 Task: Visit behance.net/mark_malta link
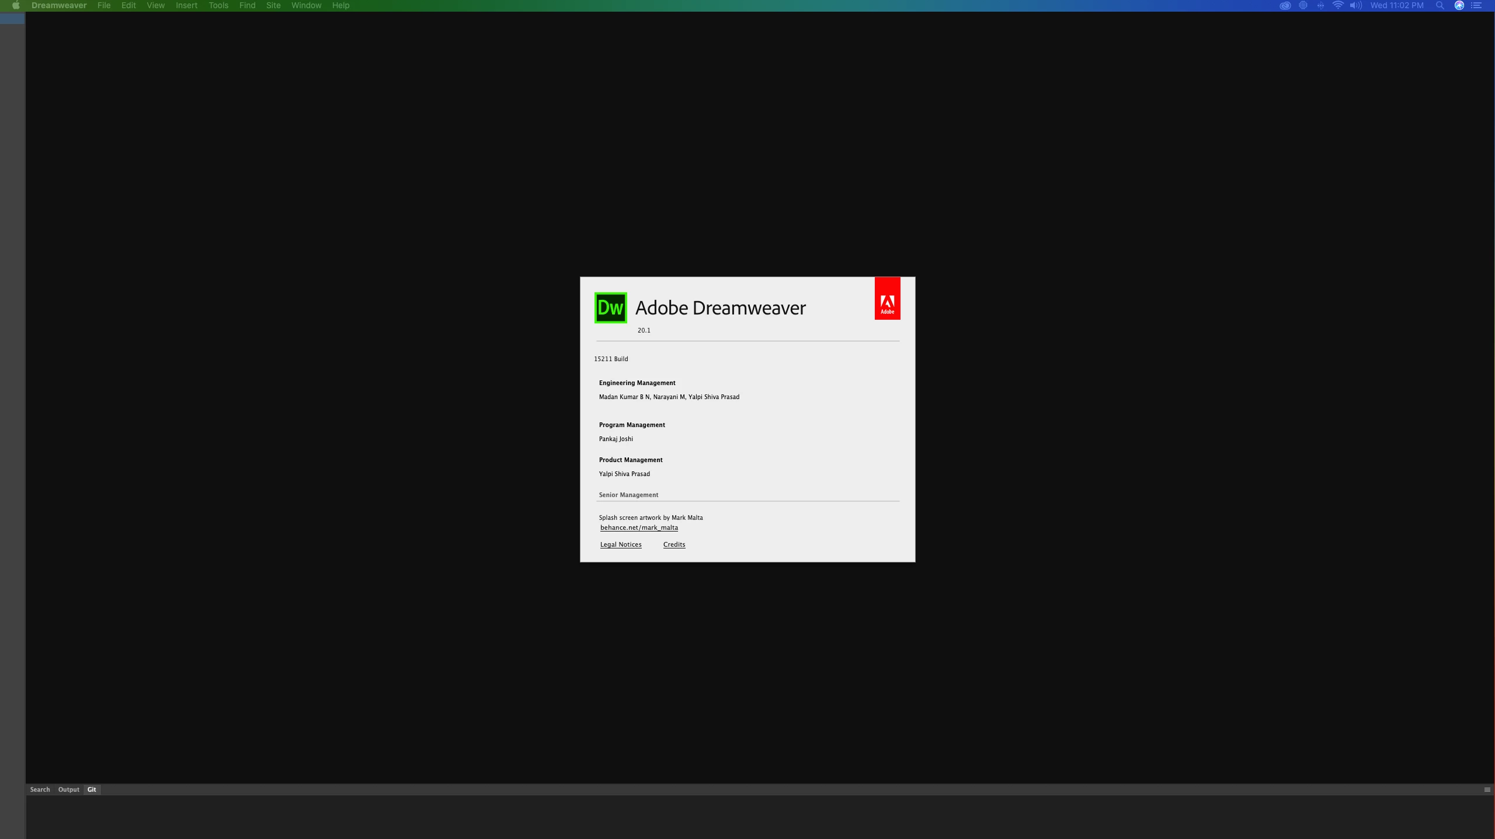coord(639,527)
